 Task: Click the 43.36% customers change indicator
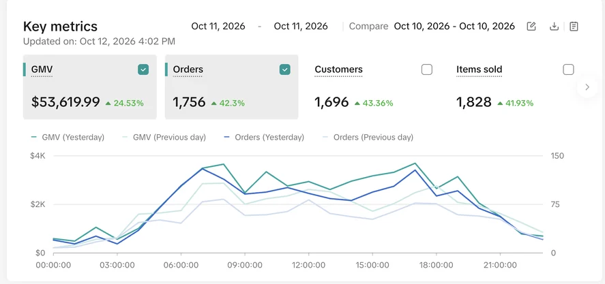click(374, 104)
